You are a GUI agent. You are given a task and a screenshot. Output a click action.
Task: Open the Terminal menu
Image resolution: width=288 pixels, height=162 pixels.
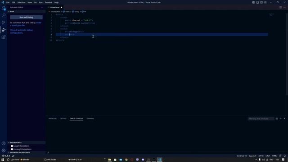coord(49,2)
